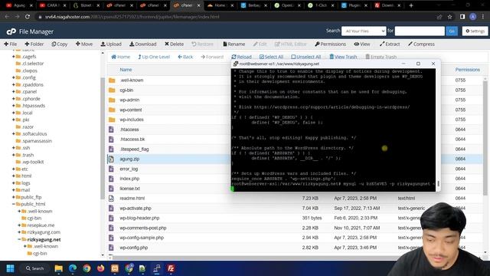
Task: Open the Upload tool
Action: point(111,44)
